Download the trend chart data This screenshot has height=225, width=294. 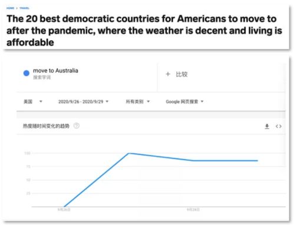pos(267,126)
